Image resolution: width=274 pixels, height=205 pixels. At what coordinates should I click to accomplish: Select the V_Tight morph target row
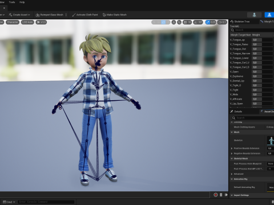click(x=252, y=90)
